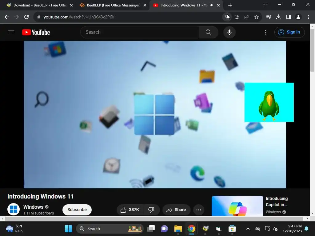Toggle the Chrome side panel
The height and width of the screenshot is (236, 315).
click(x=289, y=17)
